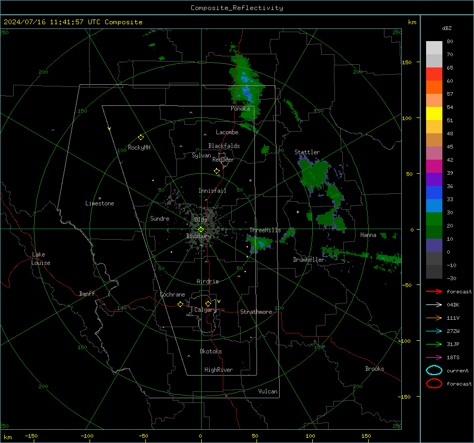
Task: Click the Didsbury label
Action: (x=199, y=236)
